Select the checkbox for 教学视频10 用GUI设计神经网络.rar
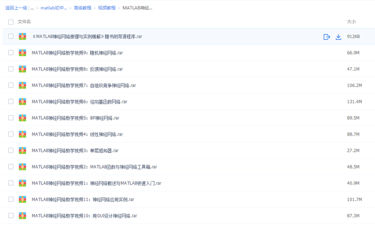375x230 pixels. 11,216
